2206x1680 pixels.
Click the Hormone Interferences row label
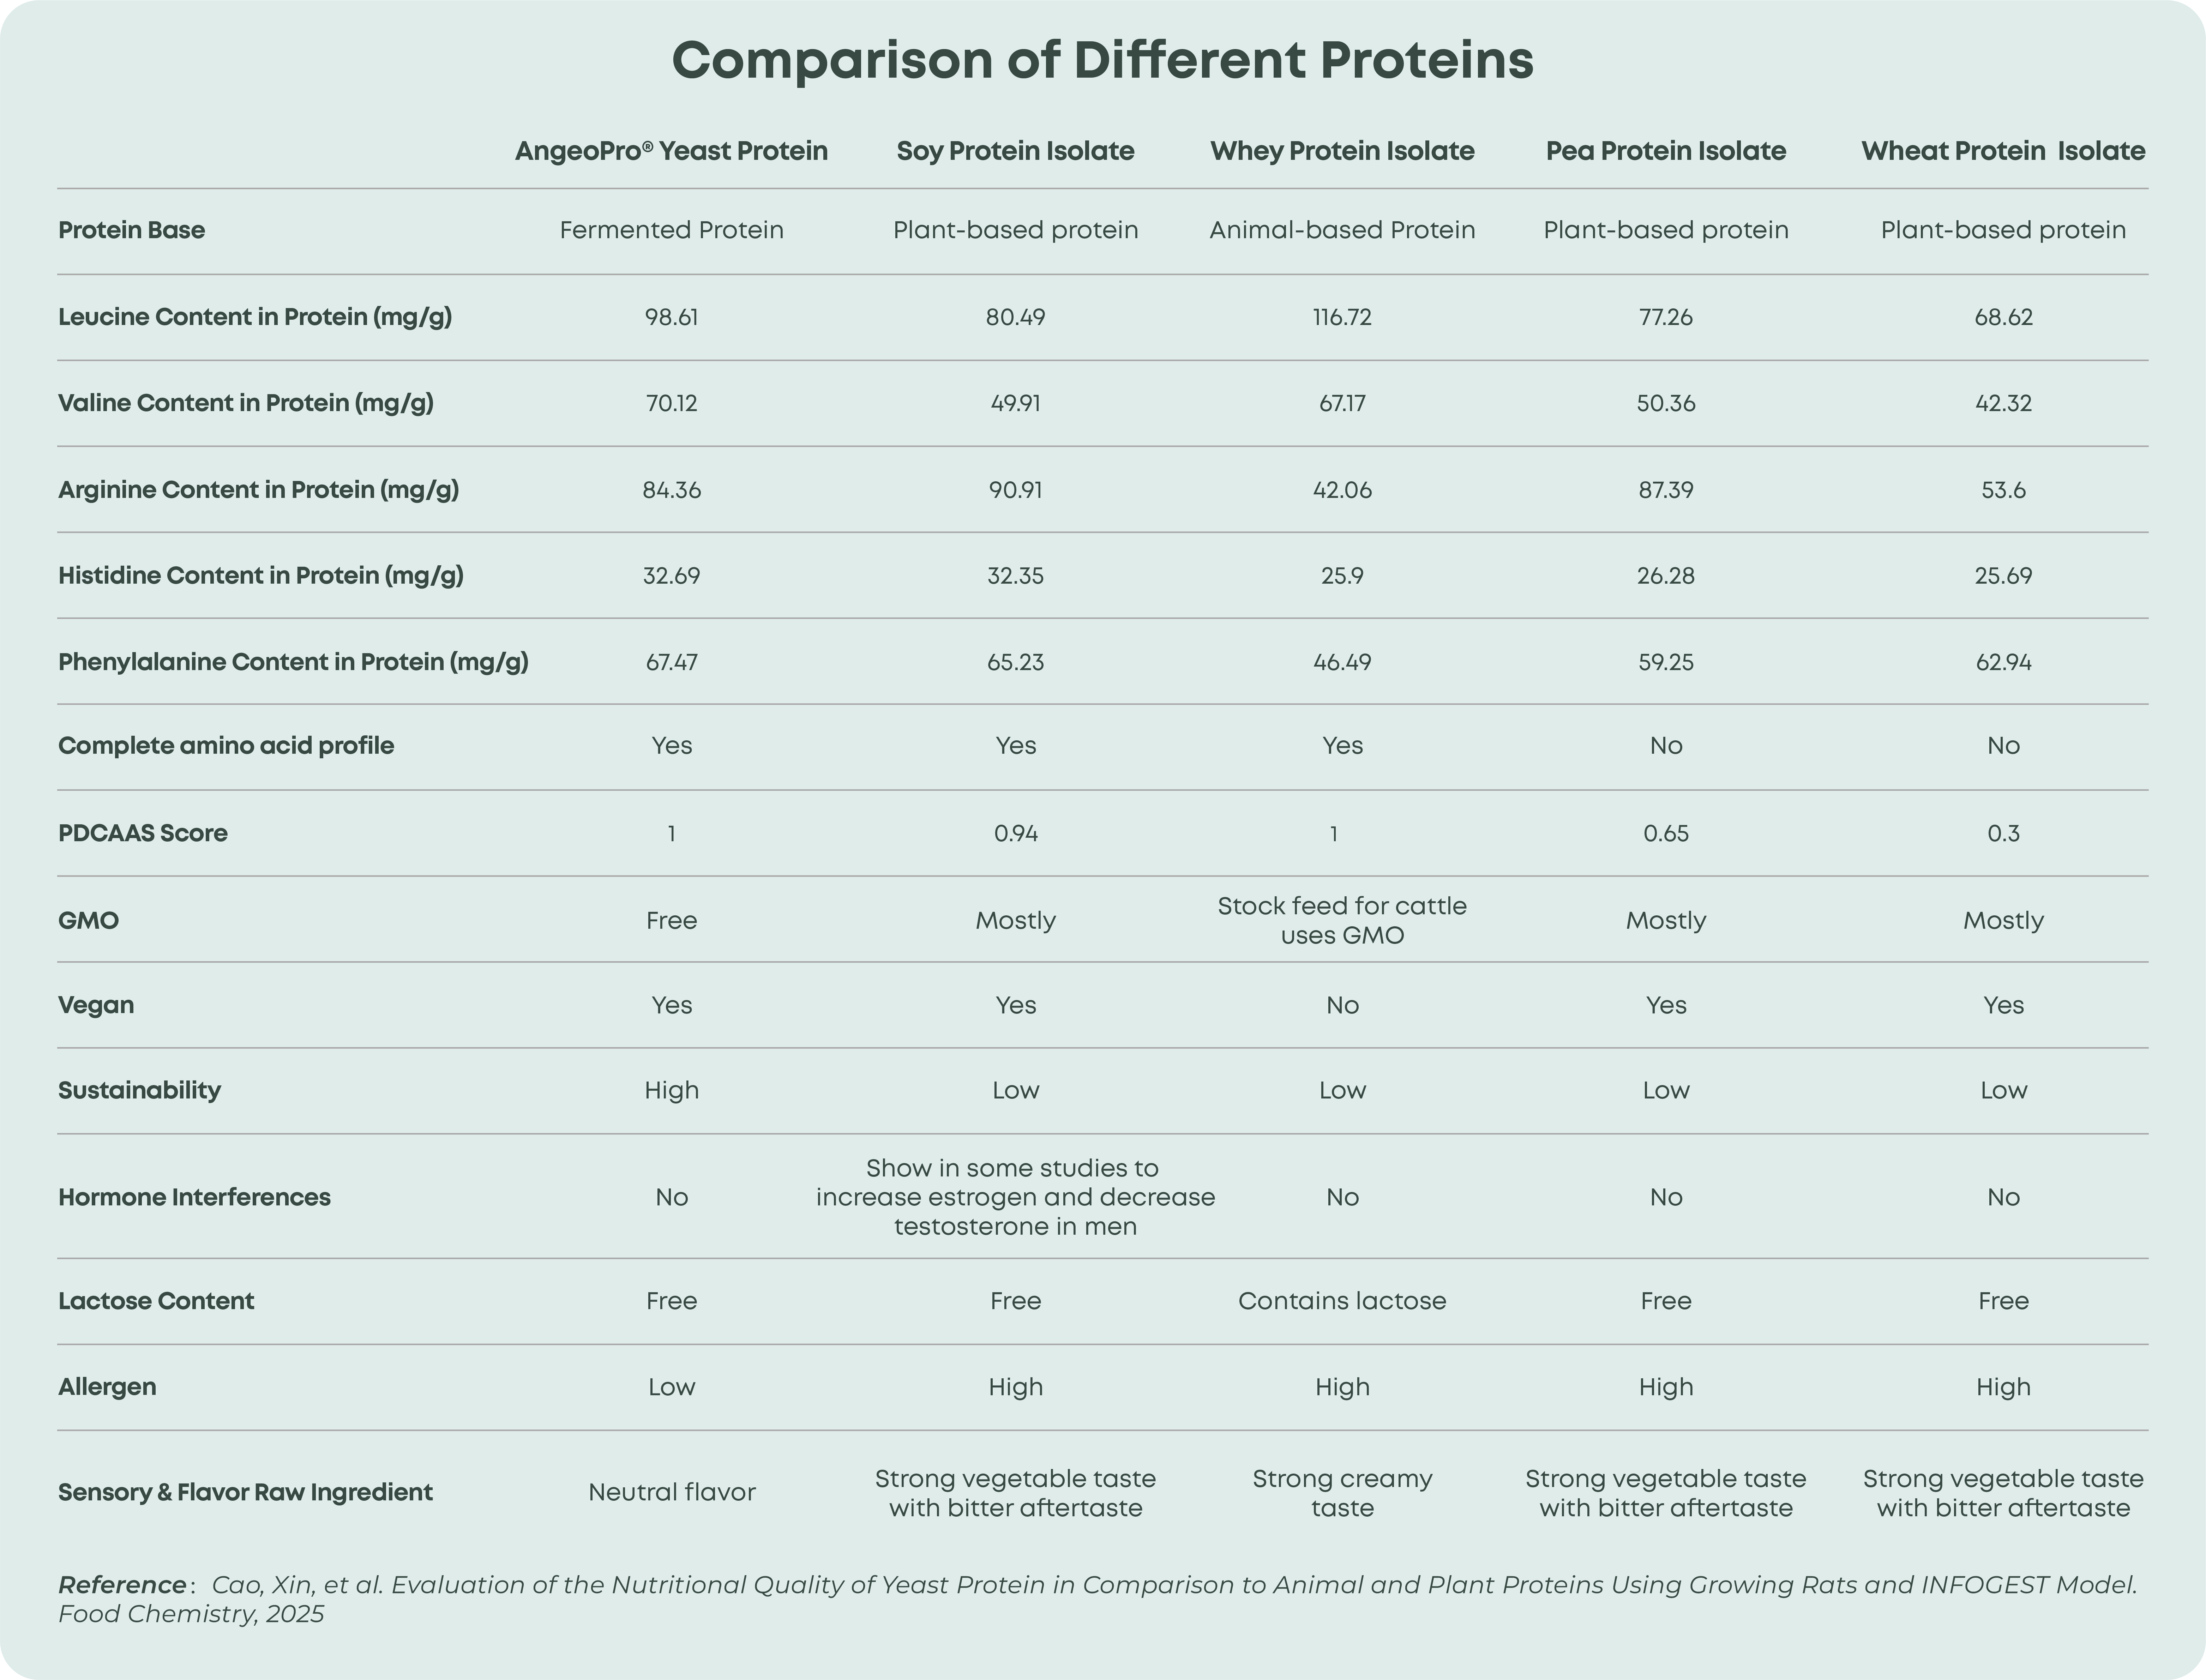(194, 1197)
